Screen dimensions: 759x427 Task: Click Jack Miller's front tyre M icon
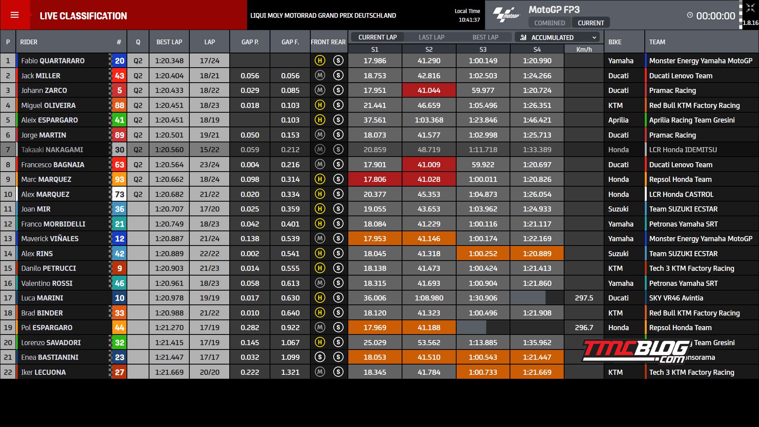point(320,76)
